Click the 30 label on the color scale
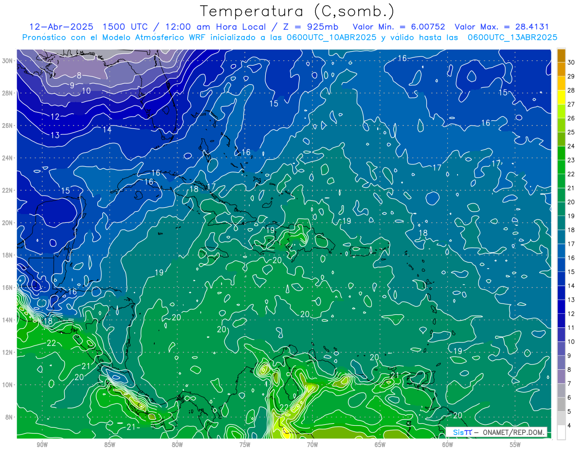 [571, 62]
